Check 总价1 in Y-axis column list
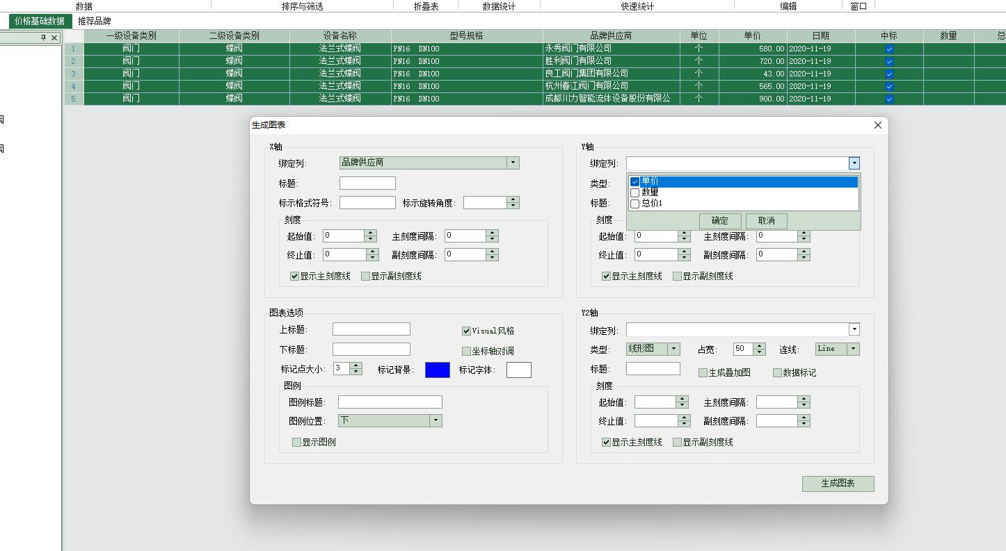This screenshot has width=1006, height=551. pos(634,204)
